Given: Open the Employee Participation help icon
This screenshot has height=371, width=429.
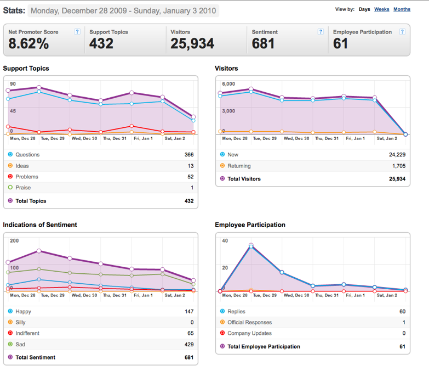Looking at the screenshot, I should [x=402, y=32].
